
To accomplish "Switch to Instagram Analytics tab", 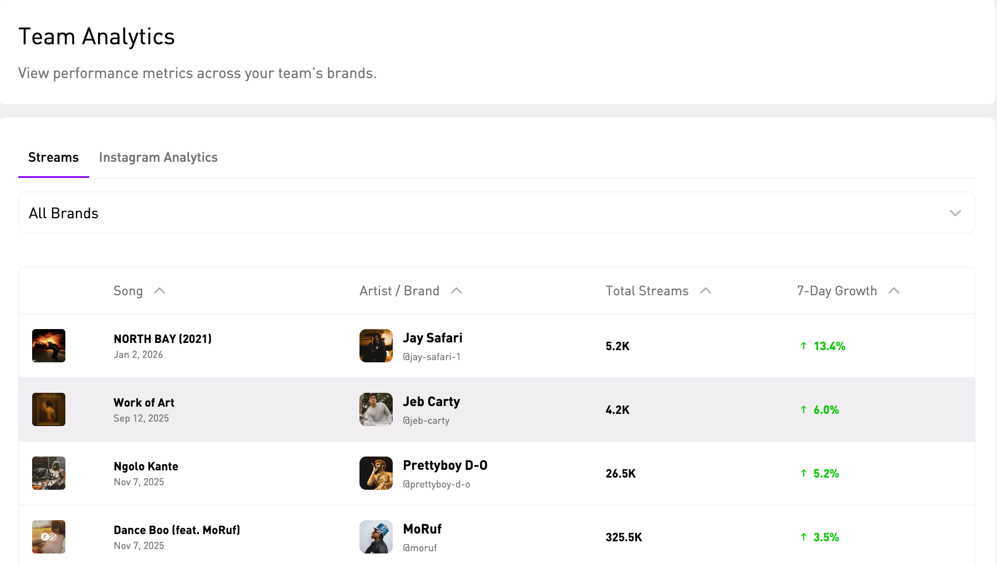I will [x=158, y=157].
